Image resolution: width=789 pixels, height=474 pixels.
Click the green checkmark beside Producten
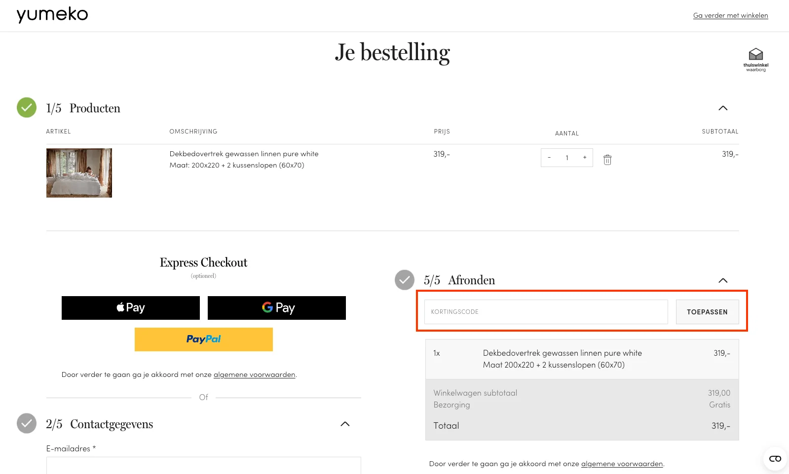point(27,107)
